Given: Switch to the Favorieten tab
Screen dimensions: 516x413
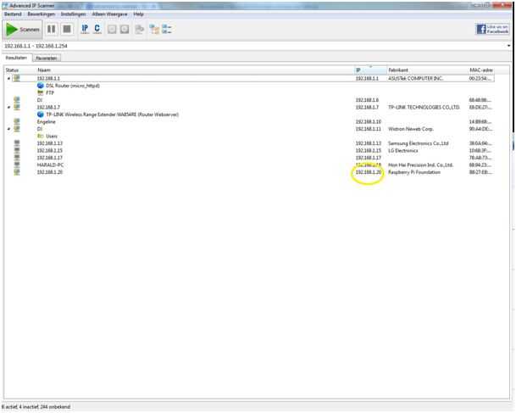Looking at the screenshot, I should 47,59.
